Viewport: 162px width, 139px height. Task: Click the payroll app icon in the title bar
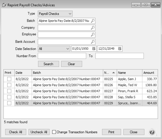4,5
